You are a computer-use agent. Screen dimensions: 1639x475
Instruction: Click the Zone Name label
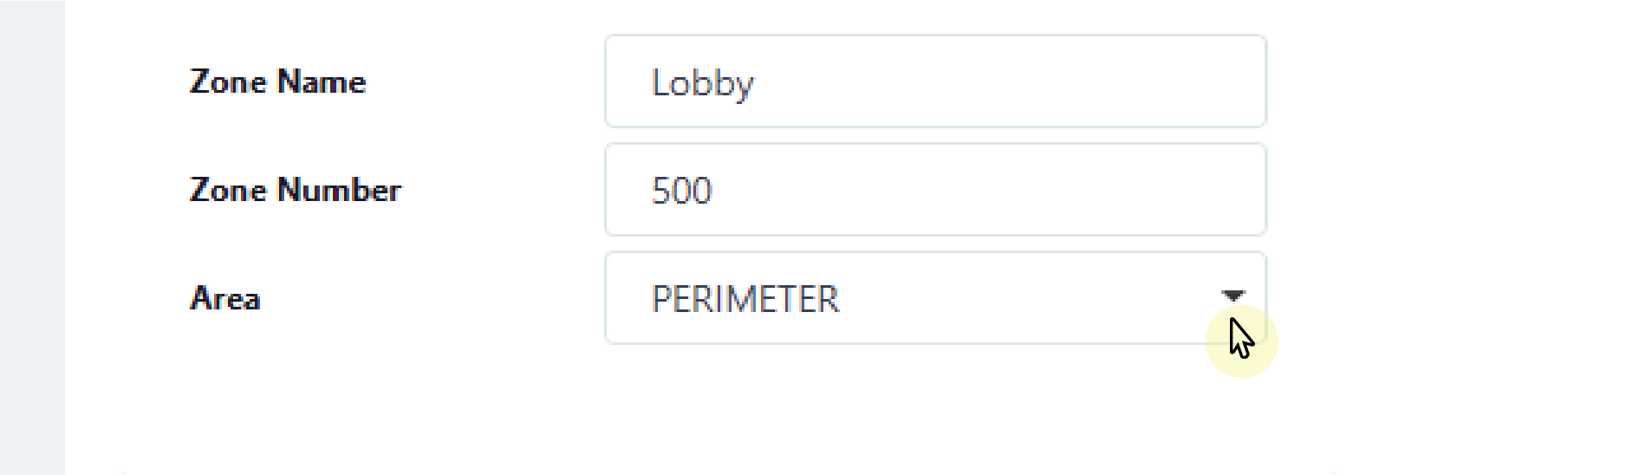pos(277,82)
